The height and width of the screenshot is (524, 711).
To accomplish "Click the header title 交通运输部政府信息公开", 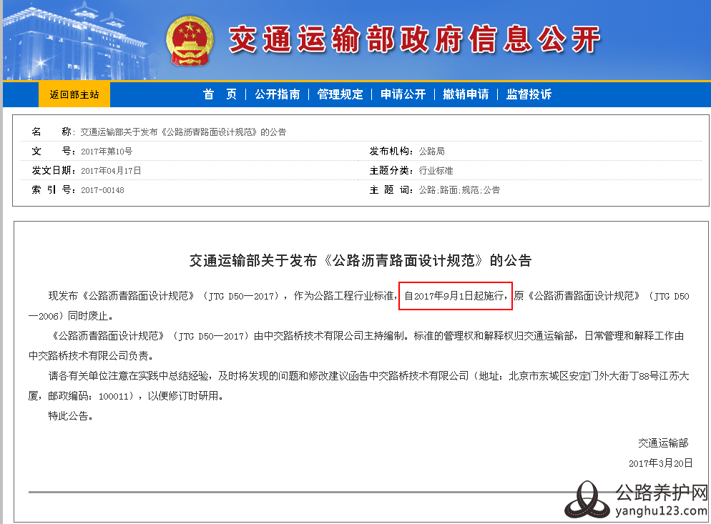I will click(414, 39).
